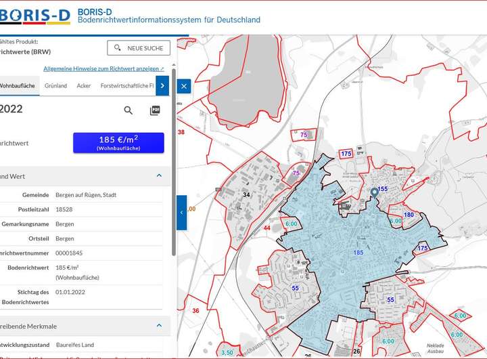Viewport: 487px width, 359px height.
Task: Click the red 38 label on the map
Action: click(x=181, y=132)
